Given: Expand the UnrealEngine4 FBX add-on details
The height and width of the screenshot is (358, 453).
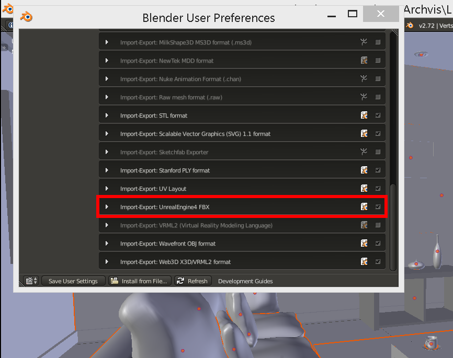Looking at the screenshot, I should point(107,207).
